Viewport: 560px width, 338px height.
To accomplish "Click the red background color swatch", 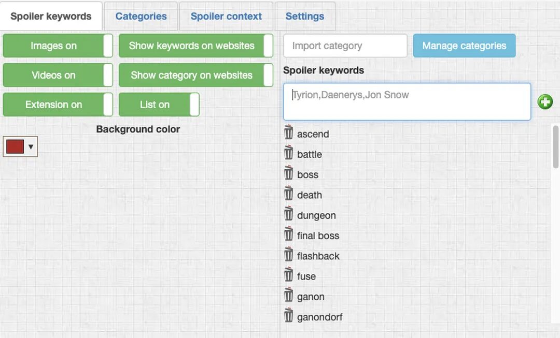I will (x=15, y=147).
